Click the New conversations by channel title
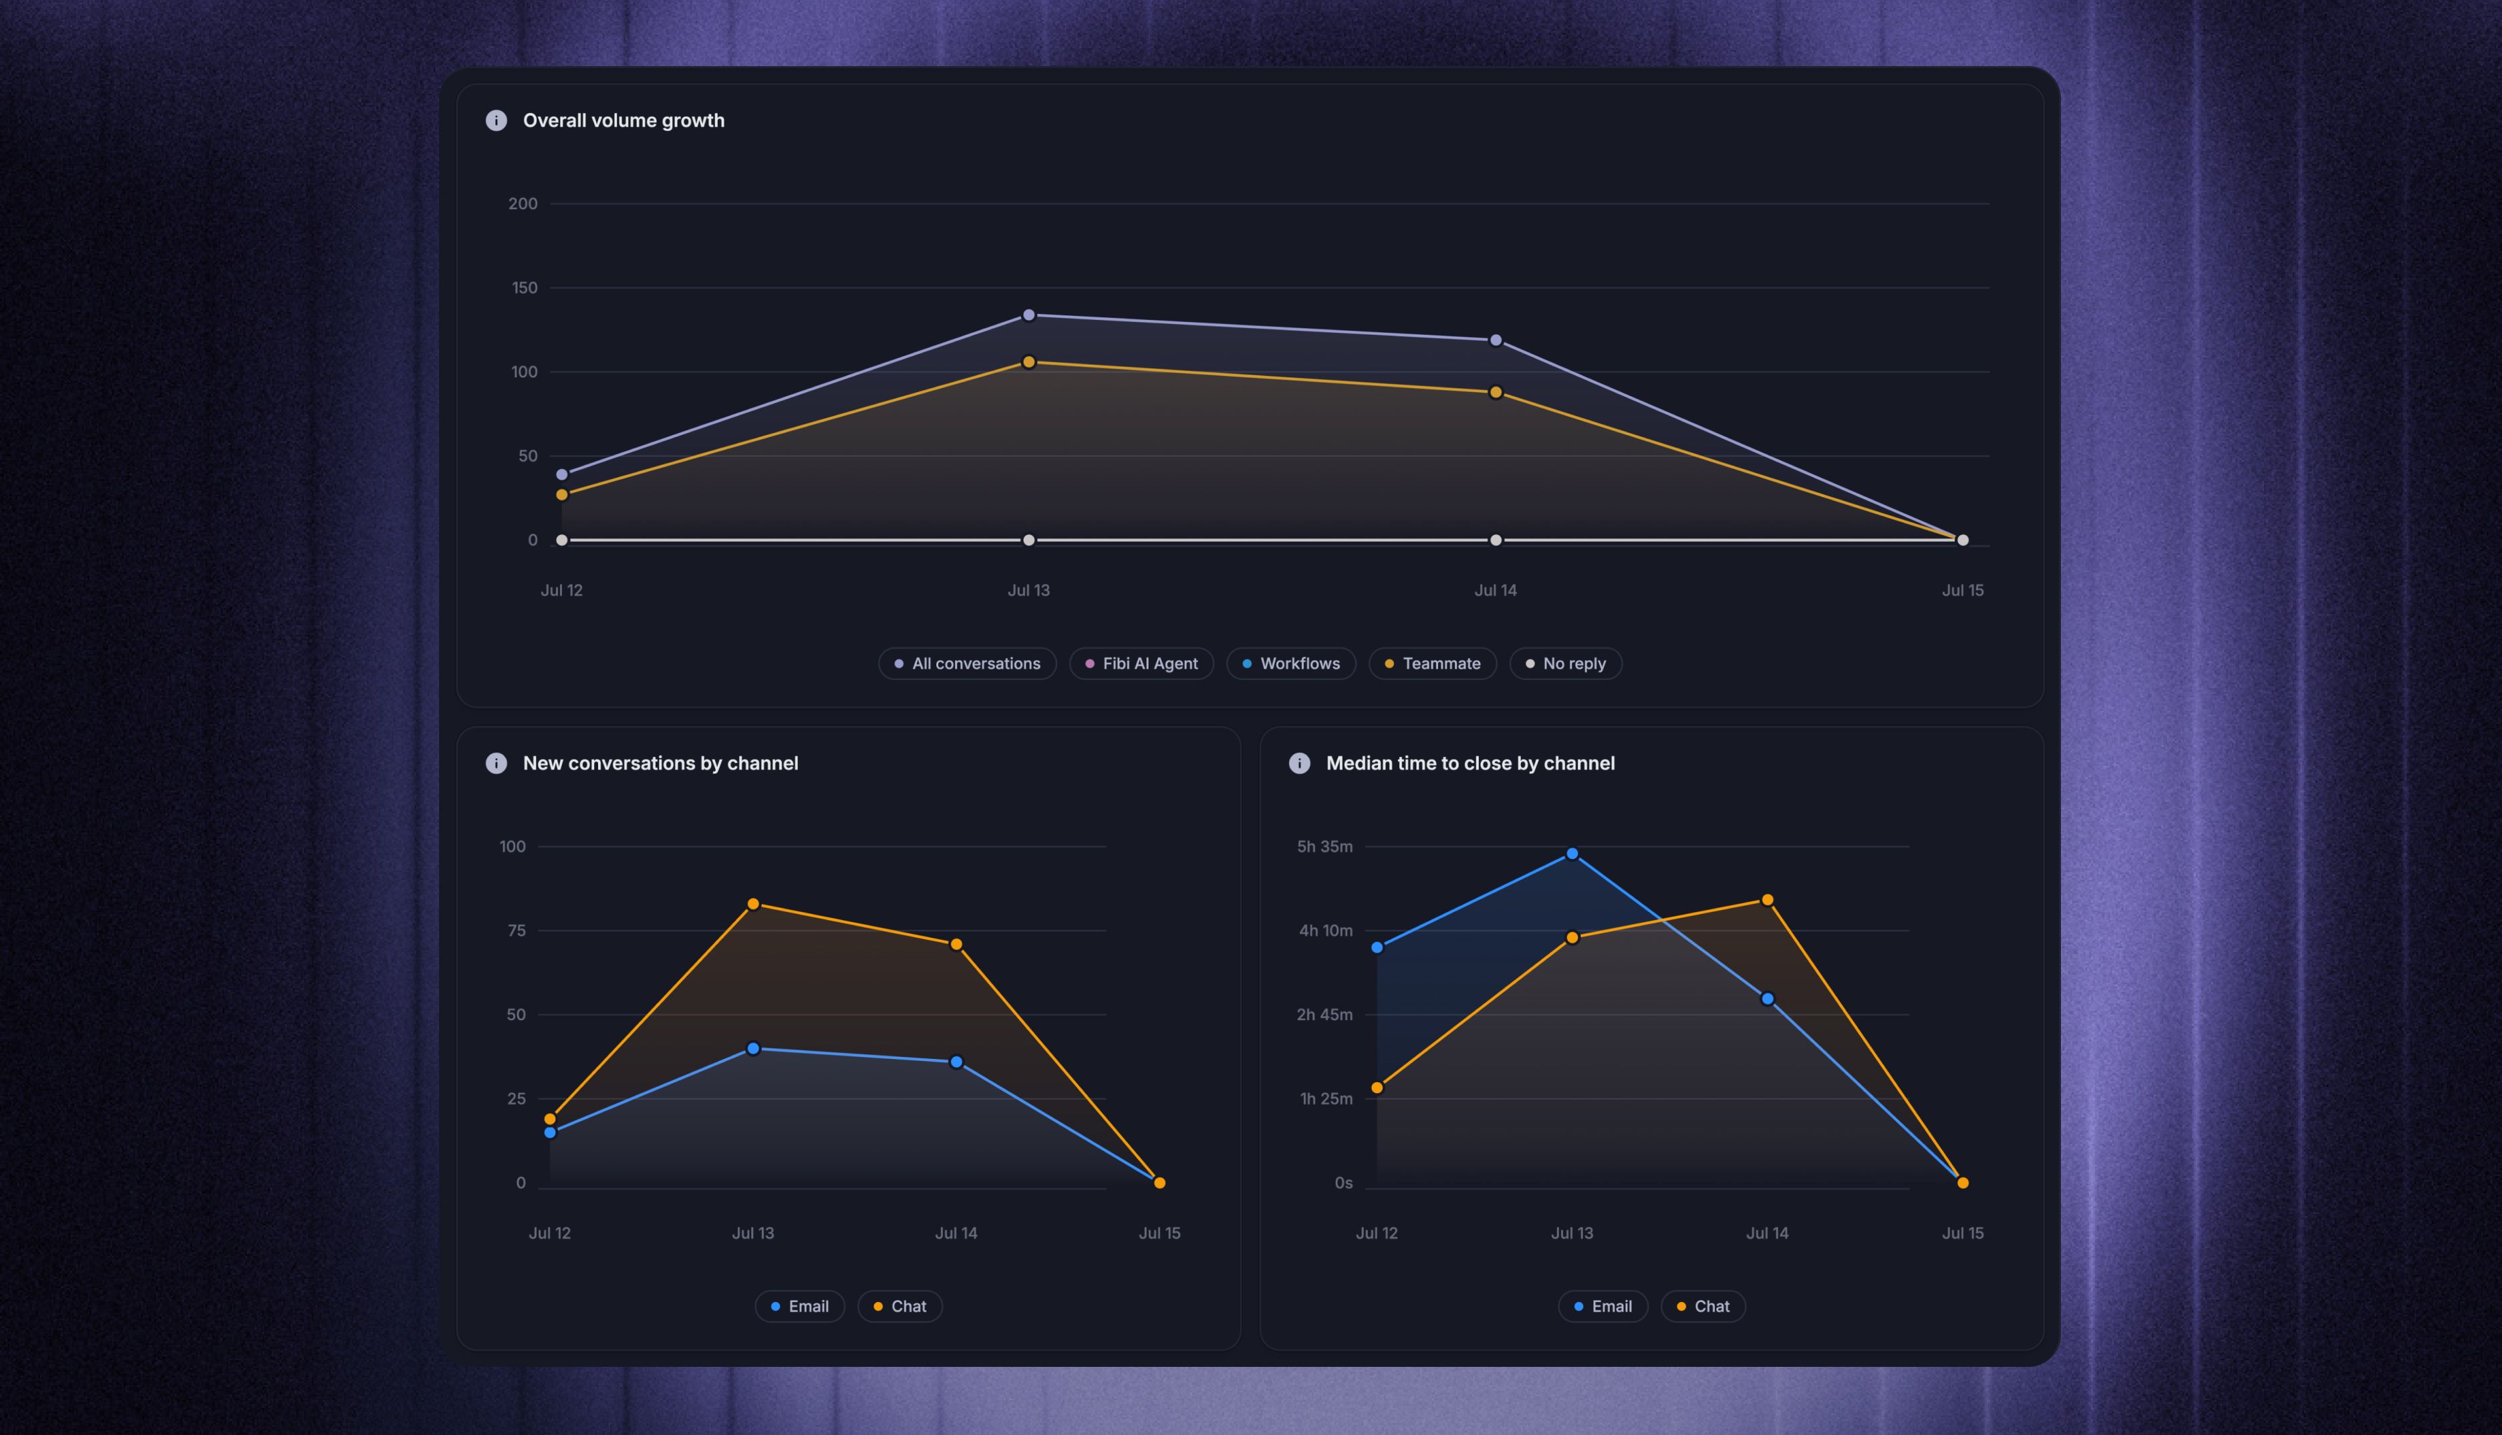2502x1435 pixels. pos(660,763)
